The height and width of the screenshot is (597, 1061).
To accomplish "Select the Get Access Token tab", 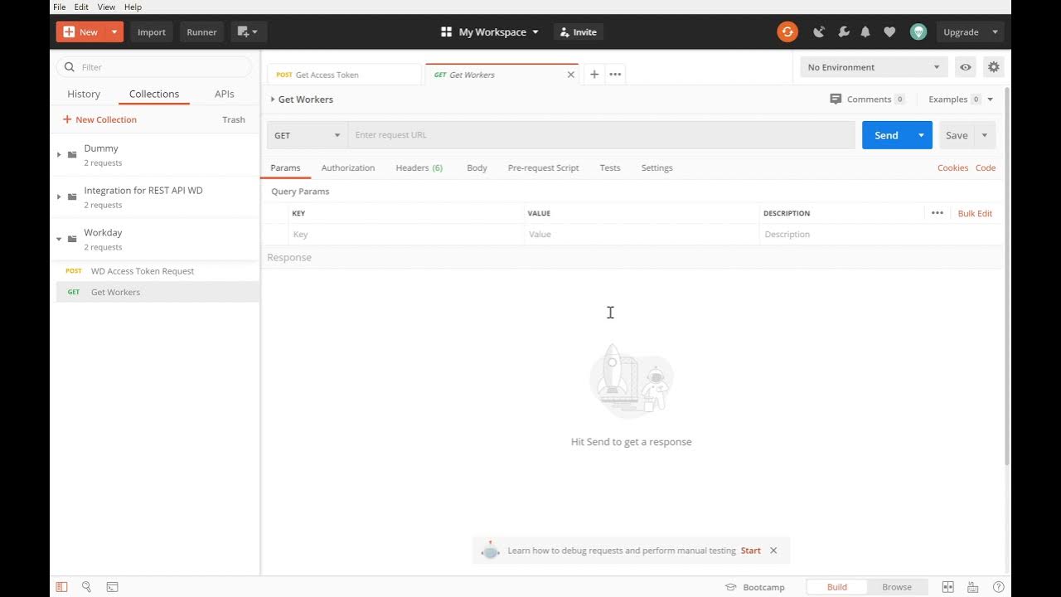I will (344, 75).
